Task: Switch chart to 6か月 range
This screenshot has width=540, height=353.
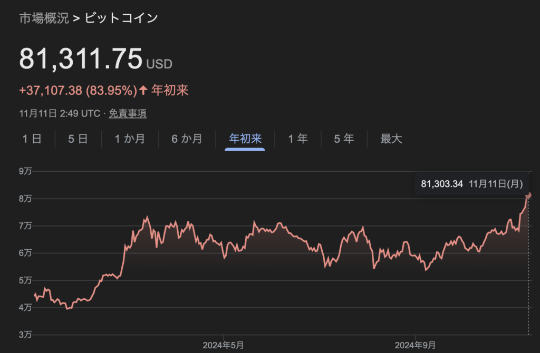Action: pyautogui.click(x=187, y=139)
